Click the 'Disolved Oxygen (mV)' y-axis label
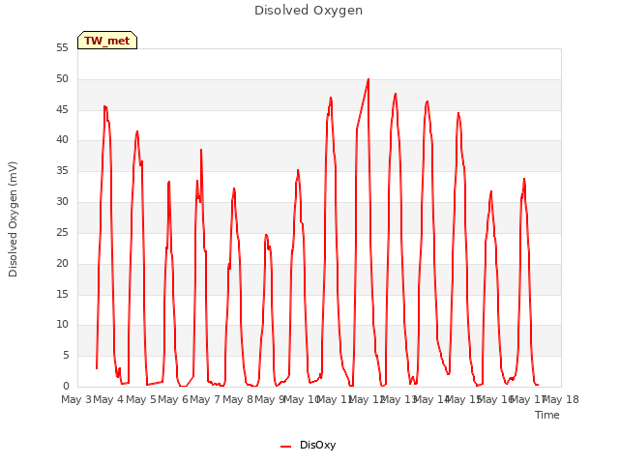 [13, 219]
